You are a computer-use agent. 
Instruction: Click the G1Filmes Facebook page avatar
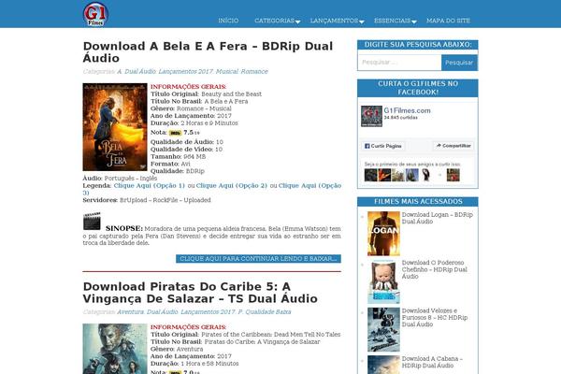(x=371, y=116)
